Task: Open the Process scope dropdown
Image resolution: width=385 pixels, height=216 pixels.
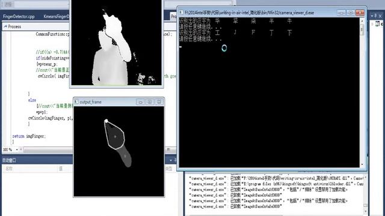Action: tap(36, 26)
